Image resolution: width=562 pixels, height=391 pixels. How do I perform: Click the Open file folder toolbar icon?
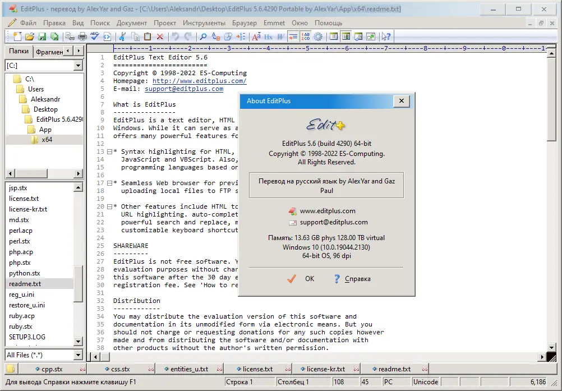click(x=29, y=36)
